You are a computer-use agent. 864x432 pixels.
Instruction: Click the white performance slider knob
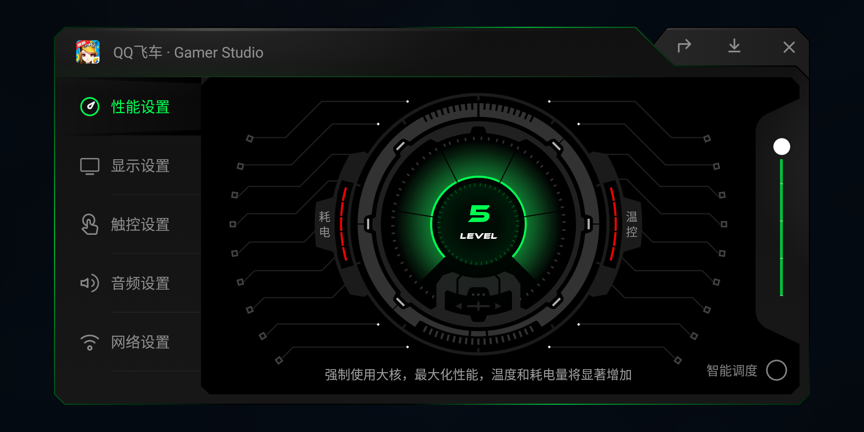click(782, 147)
